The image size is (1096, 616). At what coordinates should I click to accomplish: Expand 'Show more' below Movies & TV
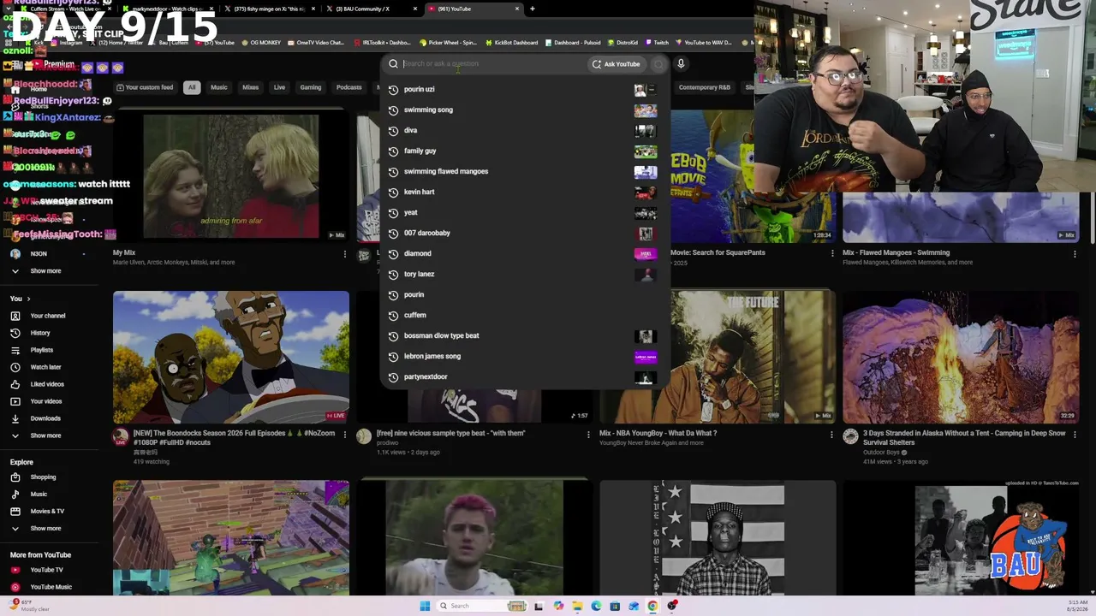pos(45,529)
